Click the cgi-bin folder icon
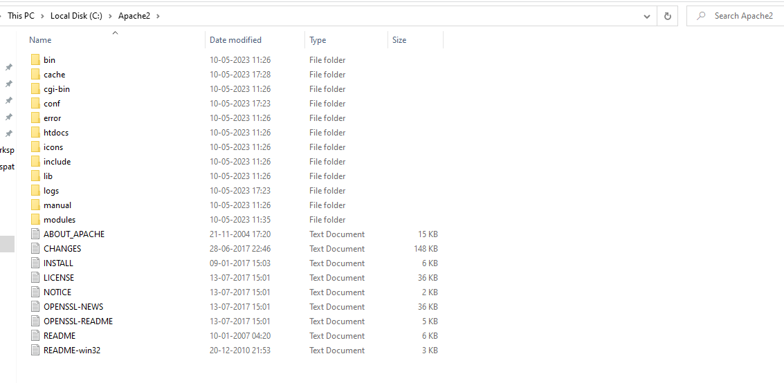784x383 pixels. click(x=35, y=89)
